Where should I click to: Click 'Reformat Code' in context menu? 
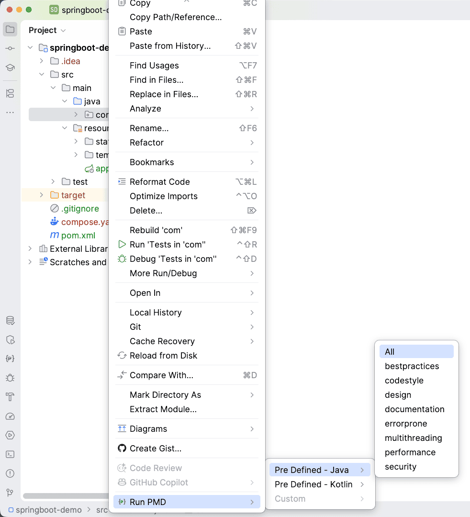coord(159,182)
